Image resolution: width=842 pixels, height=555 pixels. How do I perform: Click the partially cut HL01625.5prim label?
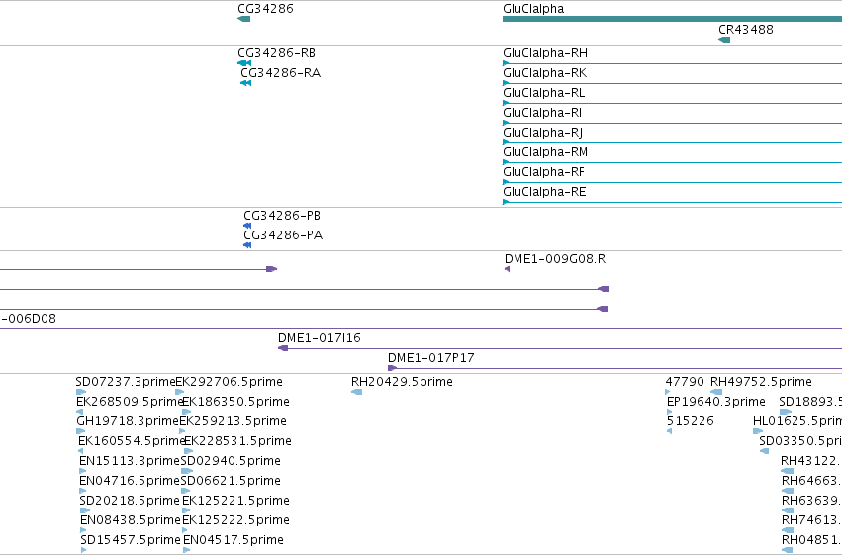[797, 421]
